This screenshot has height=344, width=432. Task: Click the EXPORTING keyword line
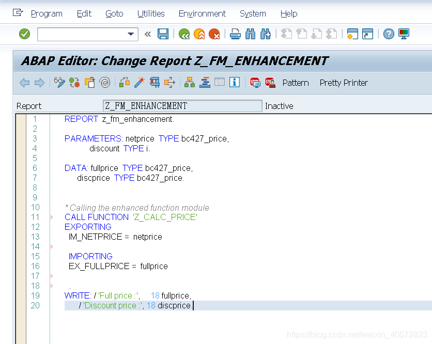88,227
